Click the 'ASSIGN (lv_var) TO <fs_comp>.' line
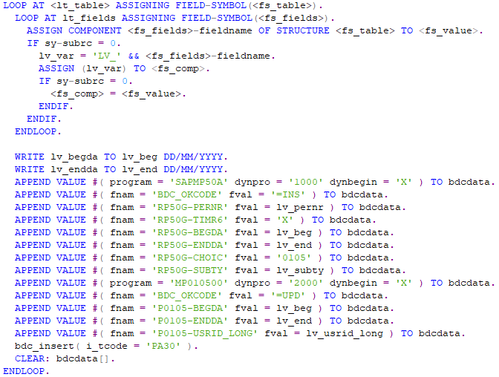The width and height of the screenshot is (499, 377). pyautogui.click(x=124, y=69)
